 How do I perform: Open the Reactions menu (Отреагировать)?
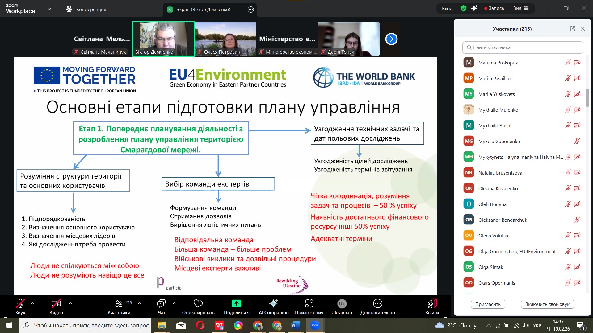[x=198, y=304]
